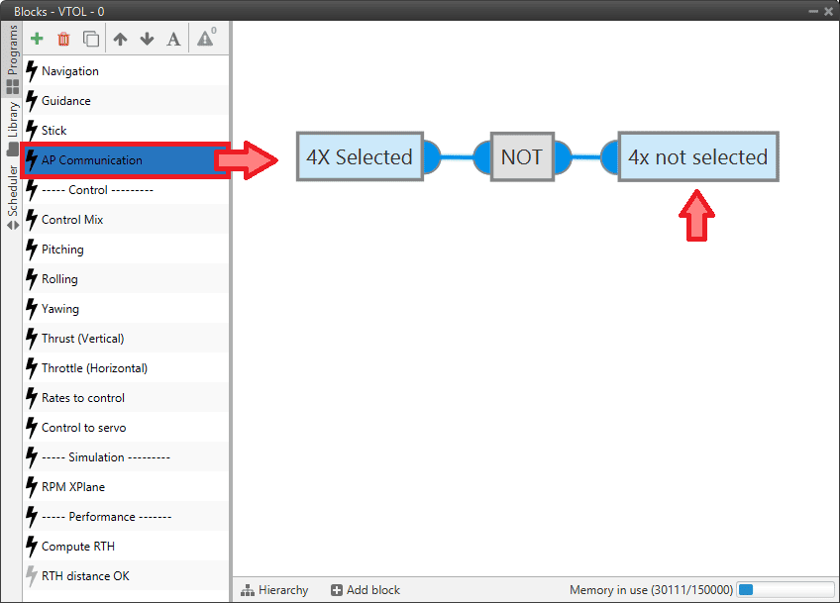
Task: Click the red trash delete icon
Action: [x=63, y=40]
